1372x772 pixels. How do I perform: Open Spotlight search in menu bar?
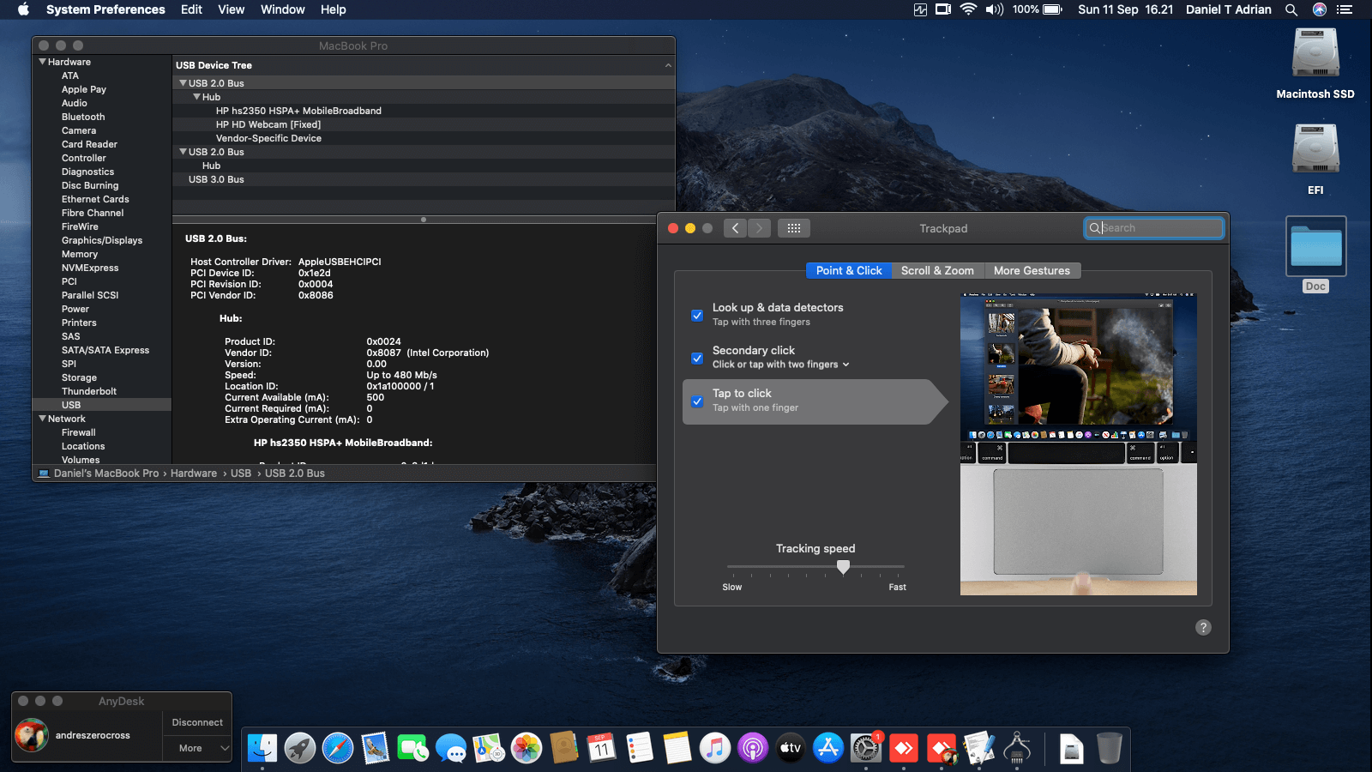1291,9
